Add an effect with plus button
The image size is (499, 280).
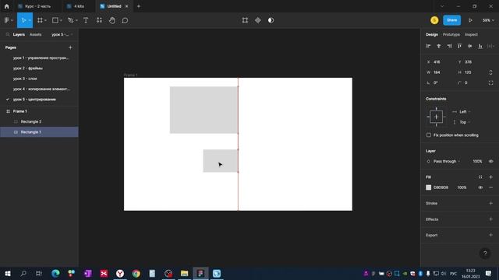[x=490, y=219]
